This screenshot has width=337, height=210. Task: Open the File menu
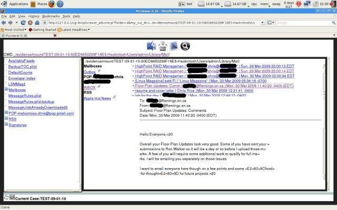coord(4,16)
